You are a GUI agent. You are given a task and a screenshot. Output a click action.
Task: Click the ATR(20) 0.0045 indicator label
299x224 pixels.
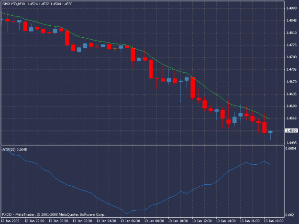[14, 149]
